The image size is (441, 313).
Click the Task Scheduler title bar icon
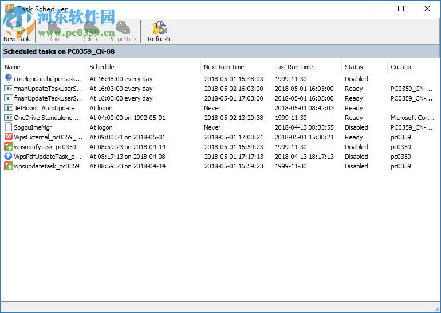point(10,9)
